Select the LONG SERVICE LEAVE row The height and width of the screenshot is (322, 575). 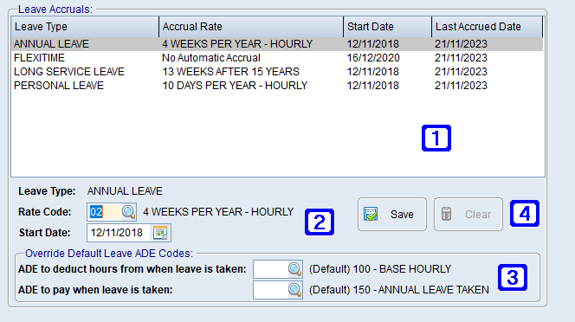[277, 72]
